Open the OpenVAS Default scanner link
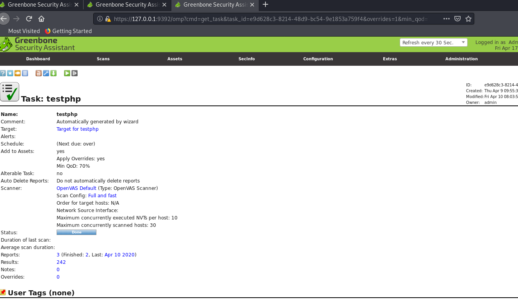518x300 pixels. [77, 188]
